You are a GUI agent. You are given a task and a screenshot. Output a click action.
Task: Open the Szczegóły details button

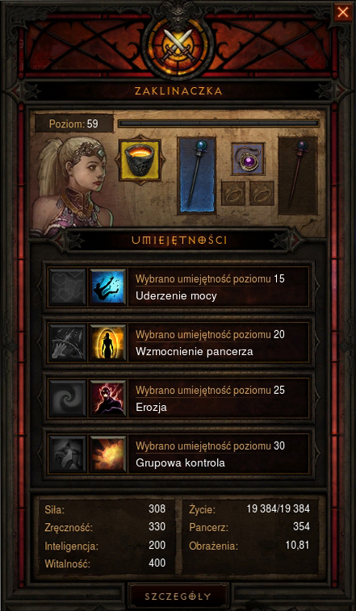(178, 596)
